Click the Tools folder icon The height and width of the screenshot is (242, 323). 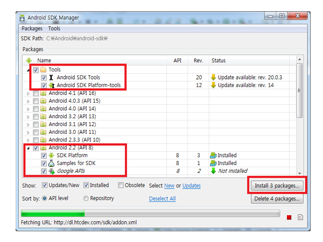pyautogui.click(x=44, y=70)
